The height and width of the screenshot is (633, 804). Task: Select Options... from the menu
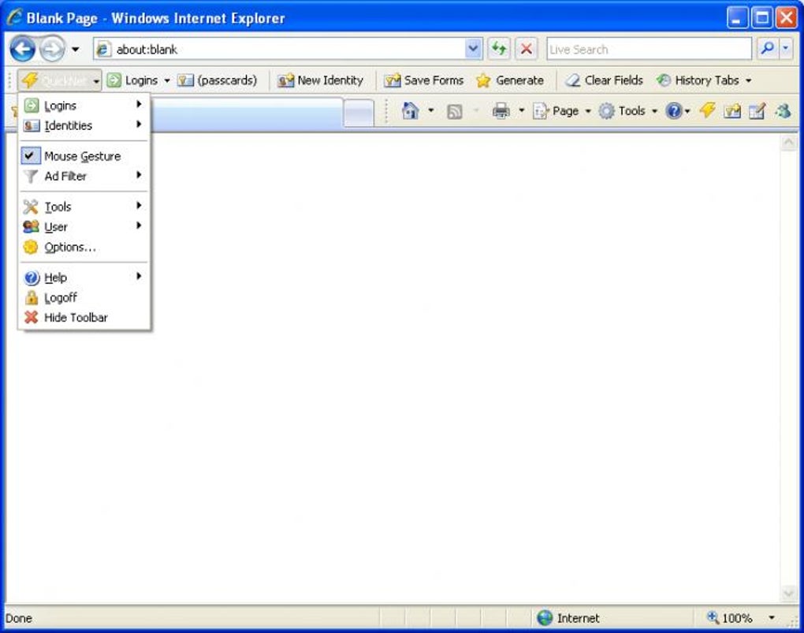84,247
